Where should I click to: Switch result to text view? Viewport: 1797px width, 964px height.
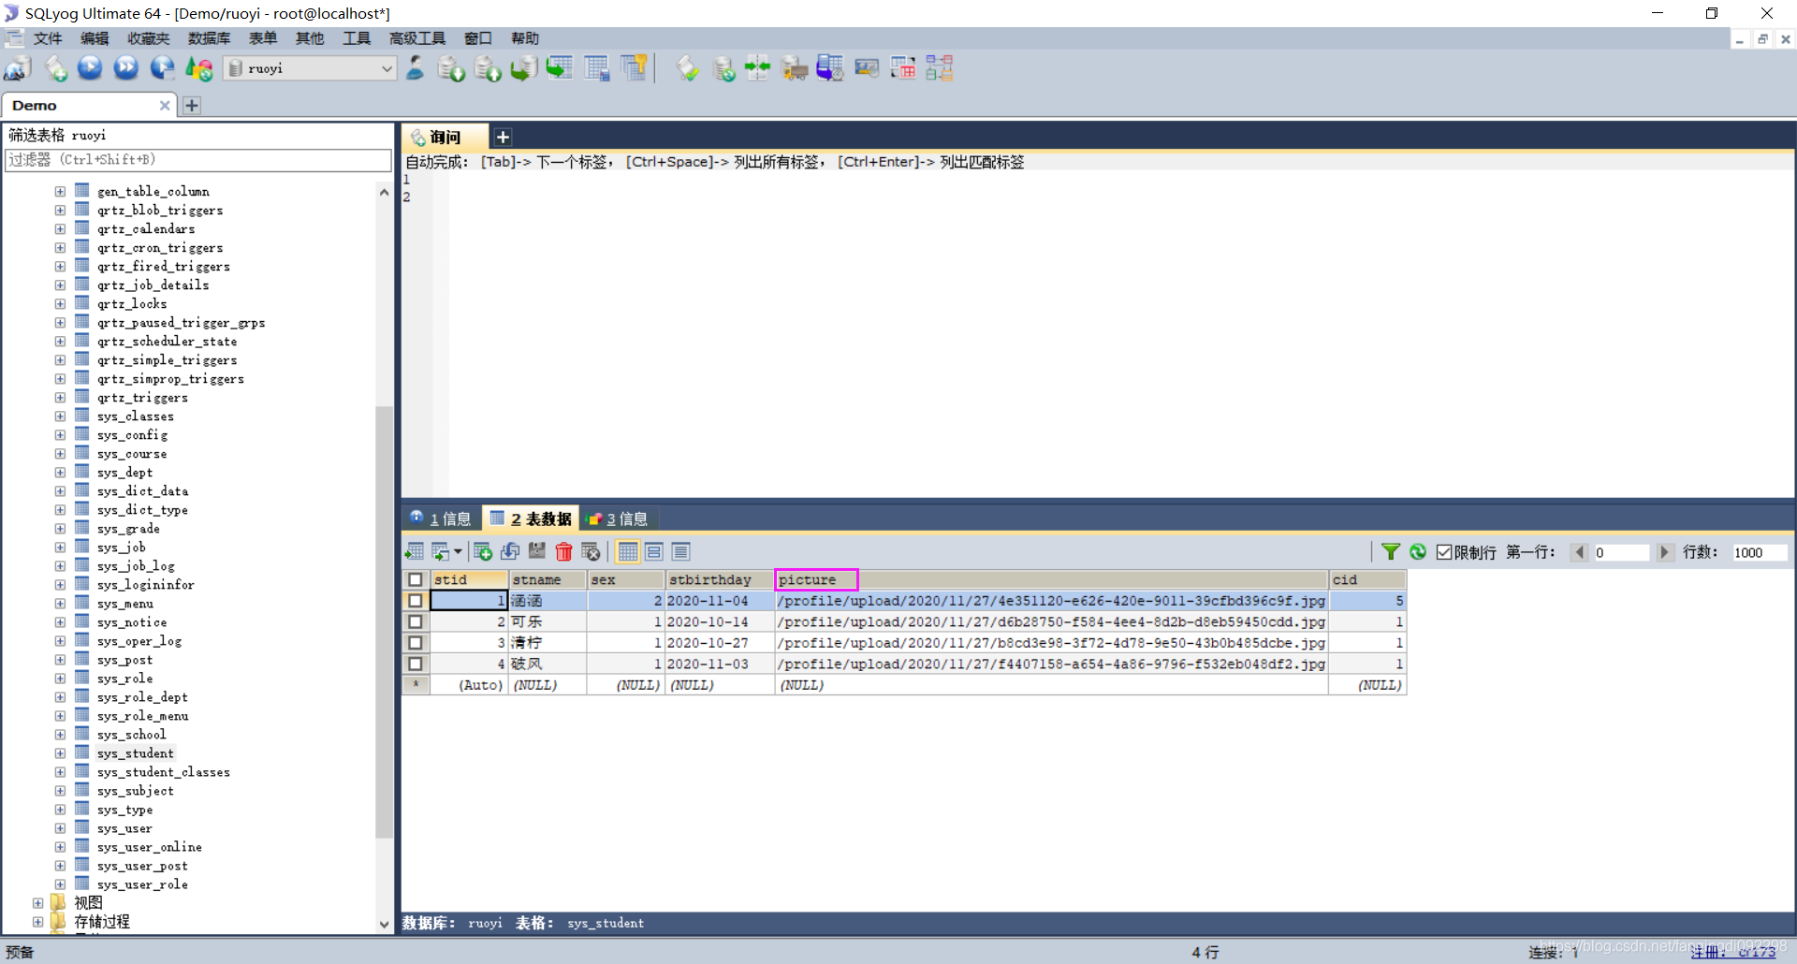(x=680, y=552)
